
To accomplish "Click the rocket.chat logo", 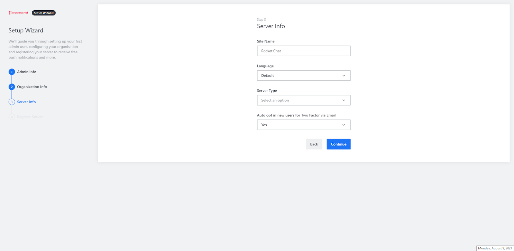I will [19, 13].
